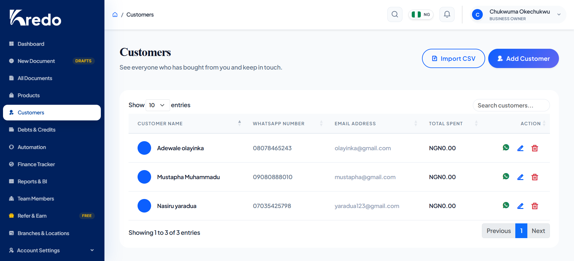Delete Nasiru yaradua from customers

point(535,206)
